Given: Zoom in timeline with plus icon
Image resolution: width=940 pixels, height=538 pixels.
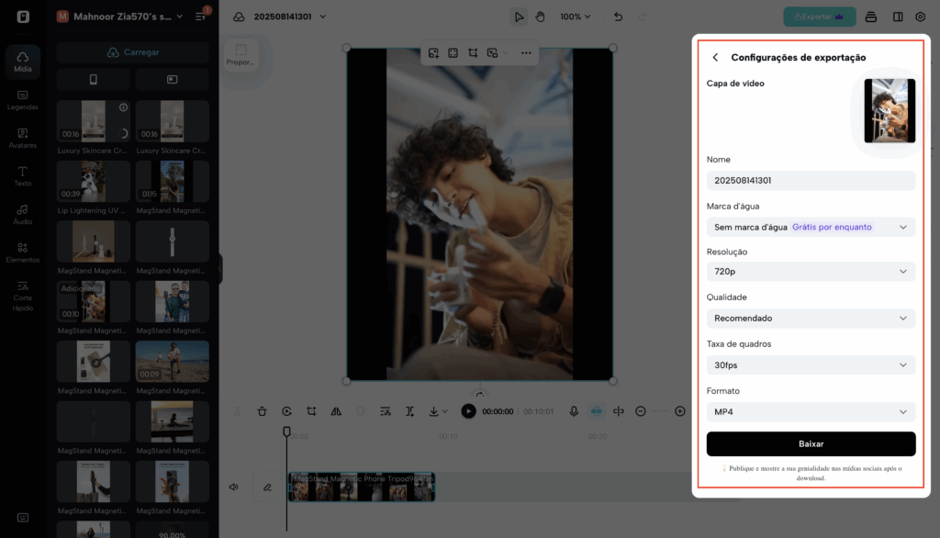Looking at the screenshot, I should (679, 411).
